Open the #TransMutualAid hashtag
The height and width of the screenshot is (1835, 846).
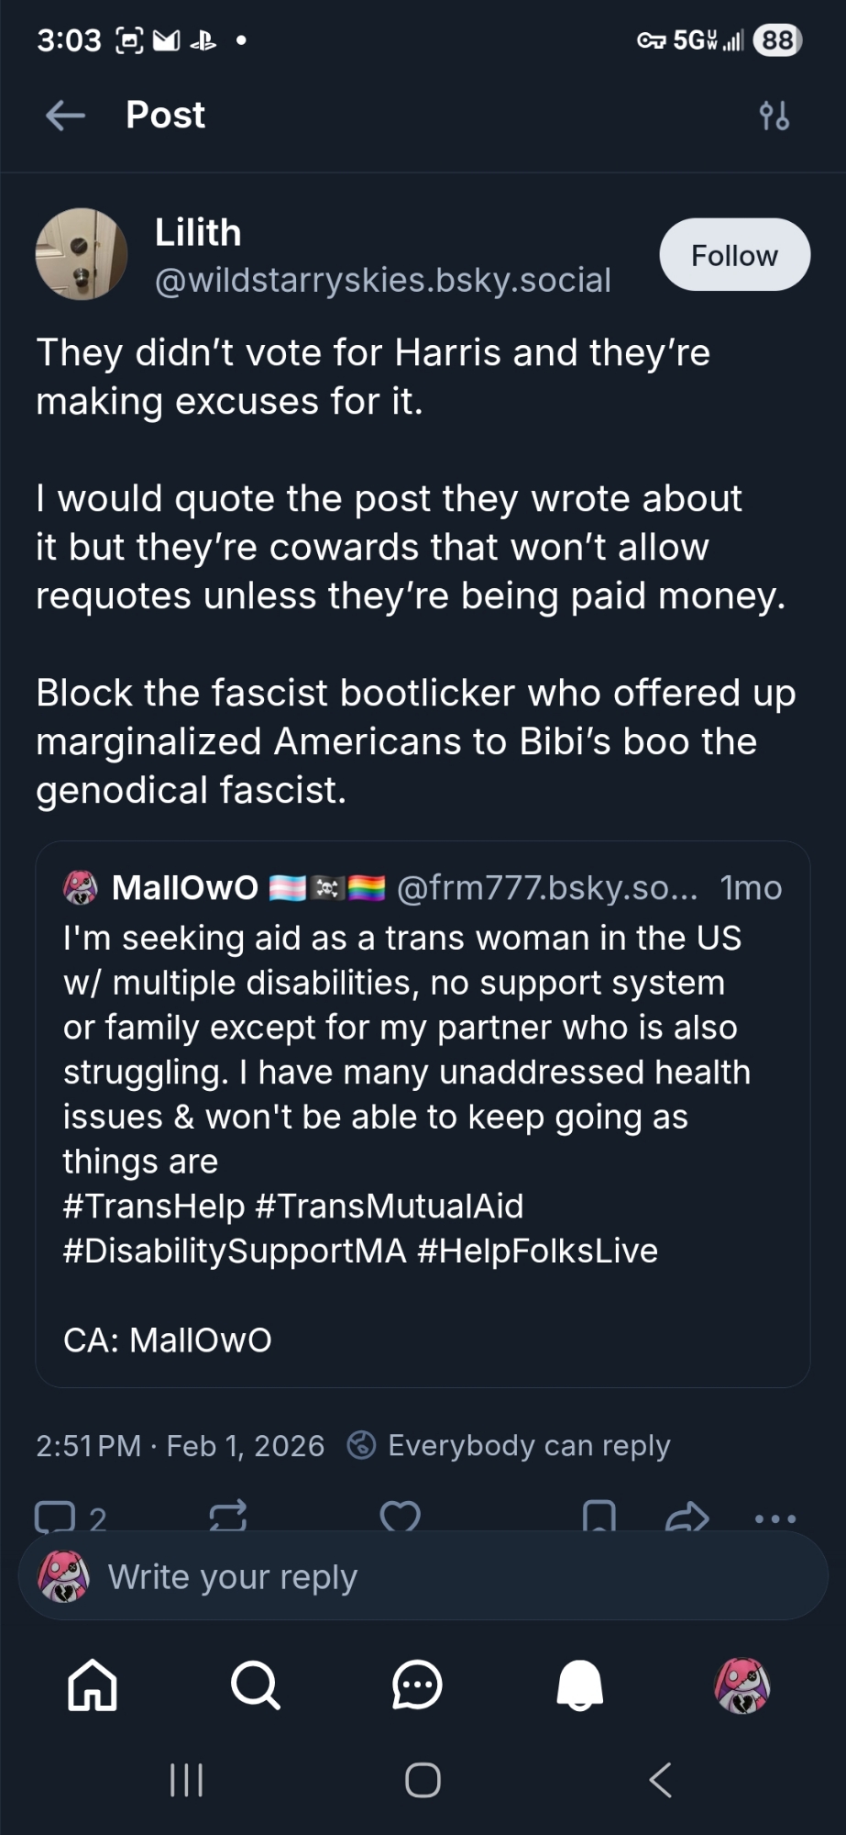(x=390, y=1206)
